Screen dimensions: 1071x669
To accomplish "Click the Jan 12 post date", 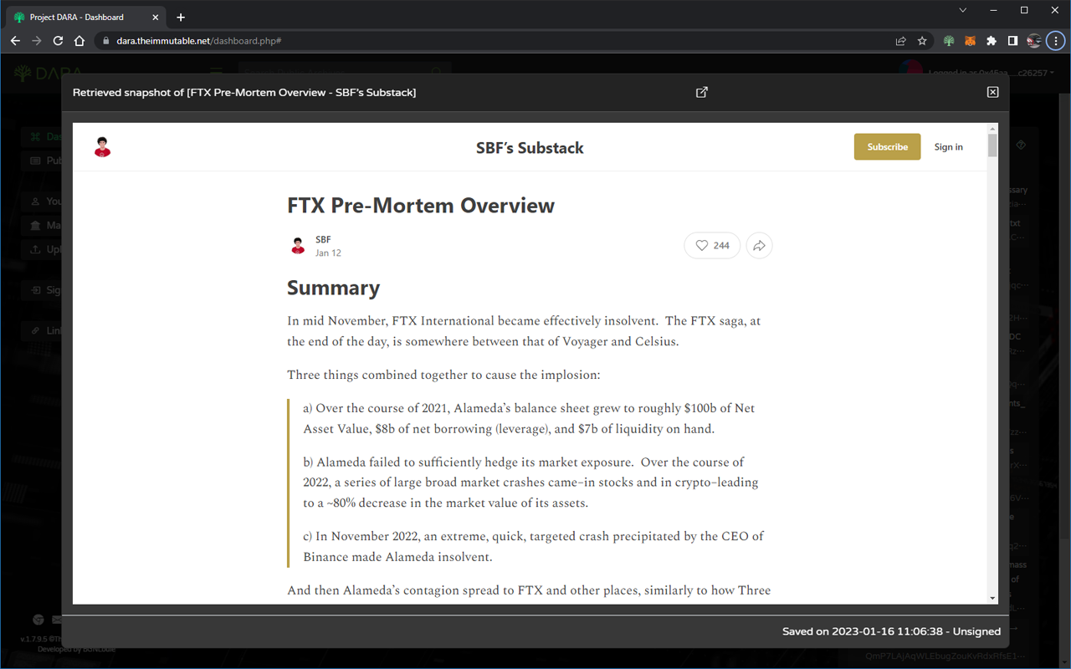I will (x=328, y=253).
